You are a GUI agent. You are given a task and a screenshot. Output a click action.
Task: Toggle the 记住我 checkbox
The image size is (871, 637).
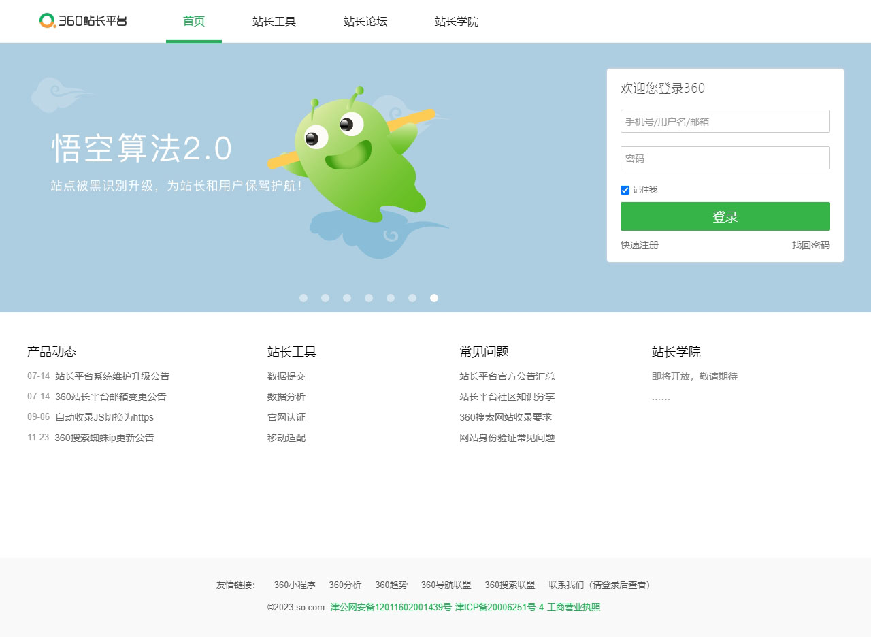[x=625, y=190]
